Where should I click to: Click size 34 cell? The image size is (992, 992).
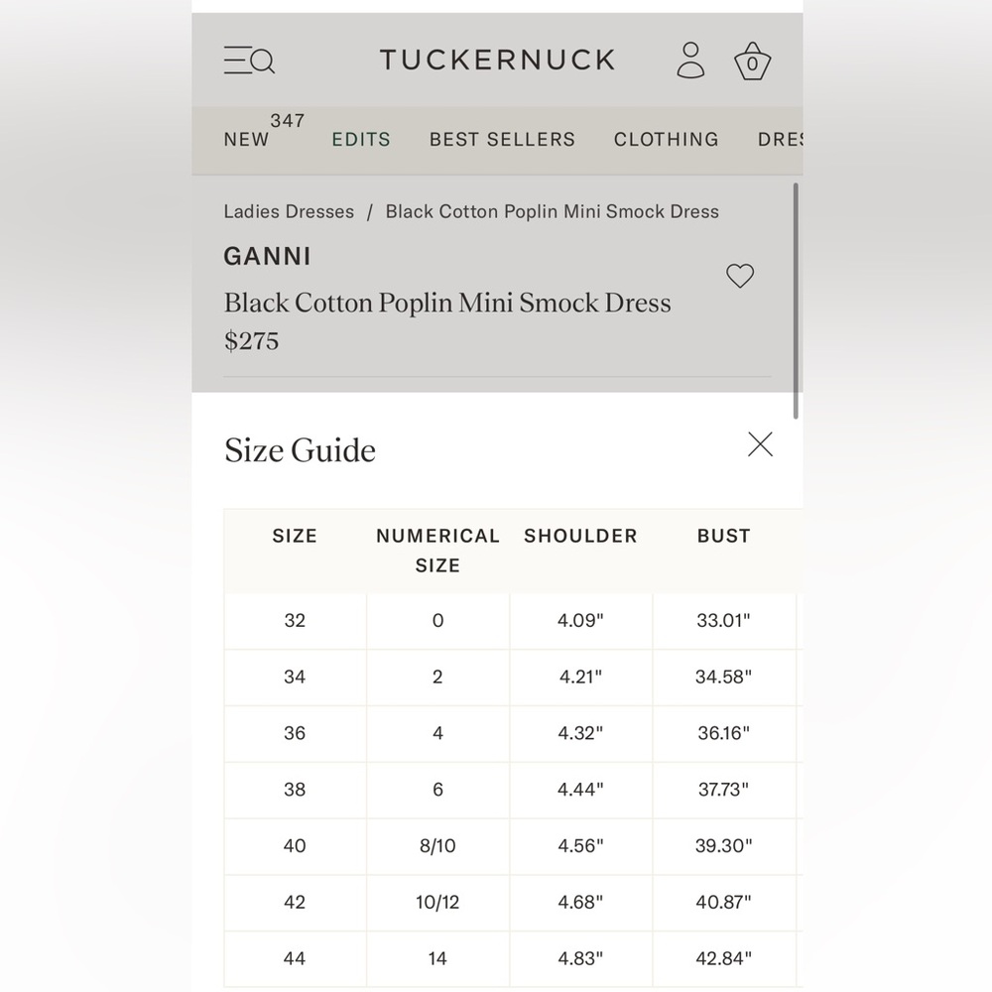pos(295,677)
